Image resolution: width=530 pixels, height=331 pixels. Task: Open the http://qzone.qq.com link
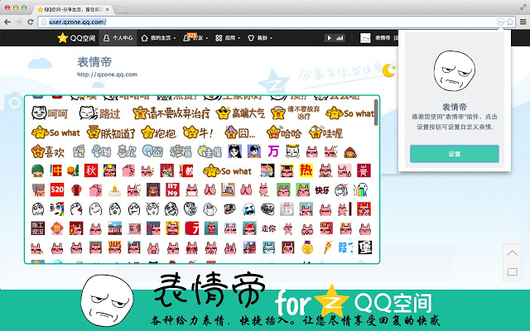click(x=107, y=74)
